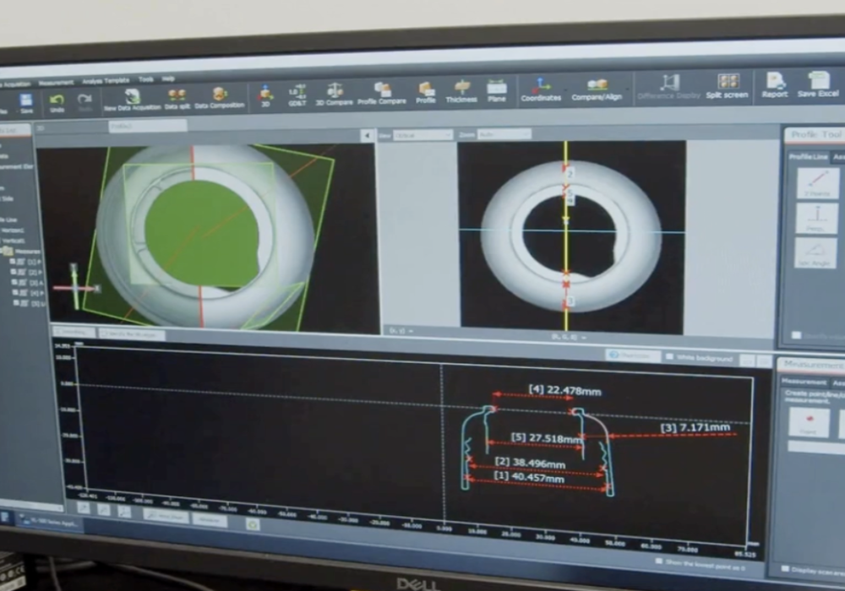The height and width of the screenshot is (591, 845).
Task: Open the Zoom level dropdown
Action: click(x=504, y=134)
